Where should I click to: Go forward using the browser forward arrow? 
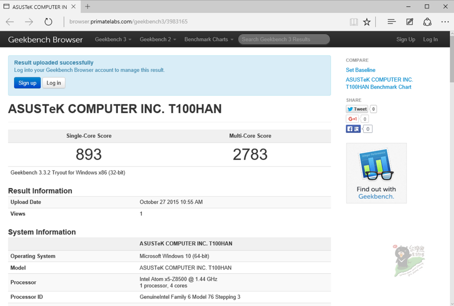coord(29,22)
